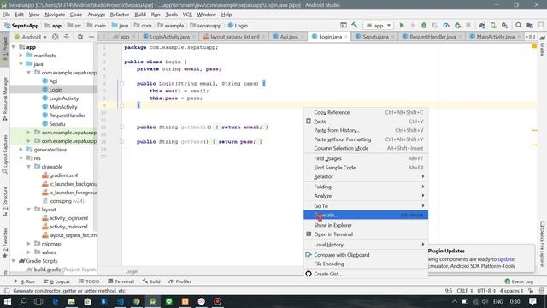The width and height of the screenshot is (547, 308).
Task: Click the yellow warning indicator at editor top right
Action: [x=534, y=46]
